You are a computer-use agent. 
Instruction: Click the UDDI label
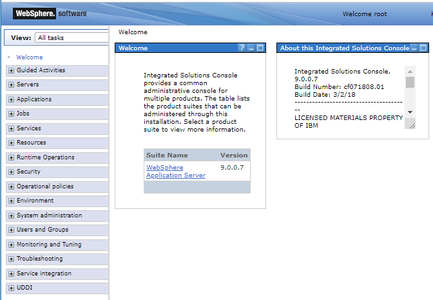[24, 288]
